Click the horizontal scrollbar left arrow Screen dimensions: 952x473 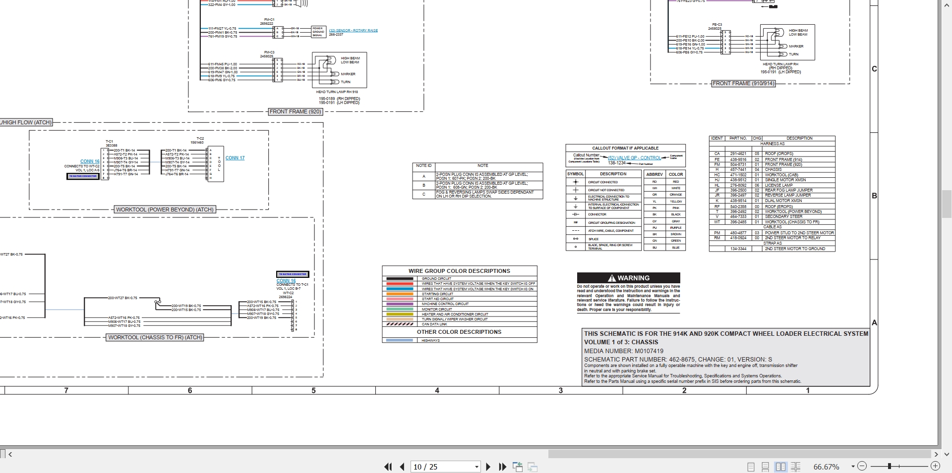[10, 454]
